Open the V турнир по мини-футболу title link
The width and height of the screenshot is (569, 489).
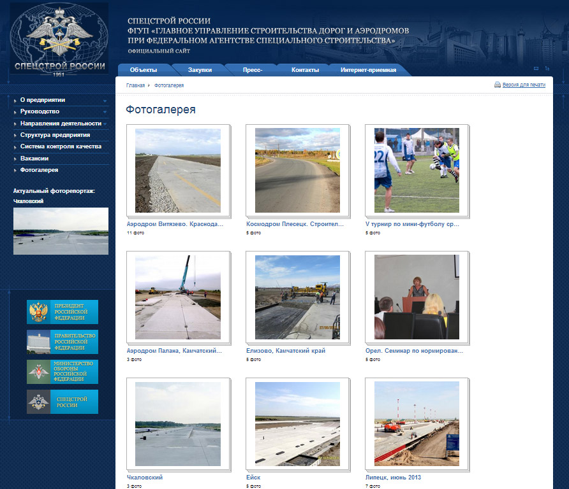[412, 224]
